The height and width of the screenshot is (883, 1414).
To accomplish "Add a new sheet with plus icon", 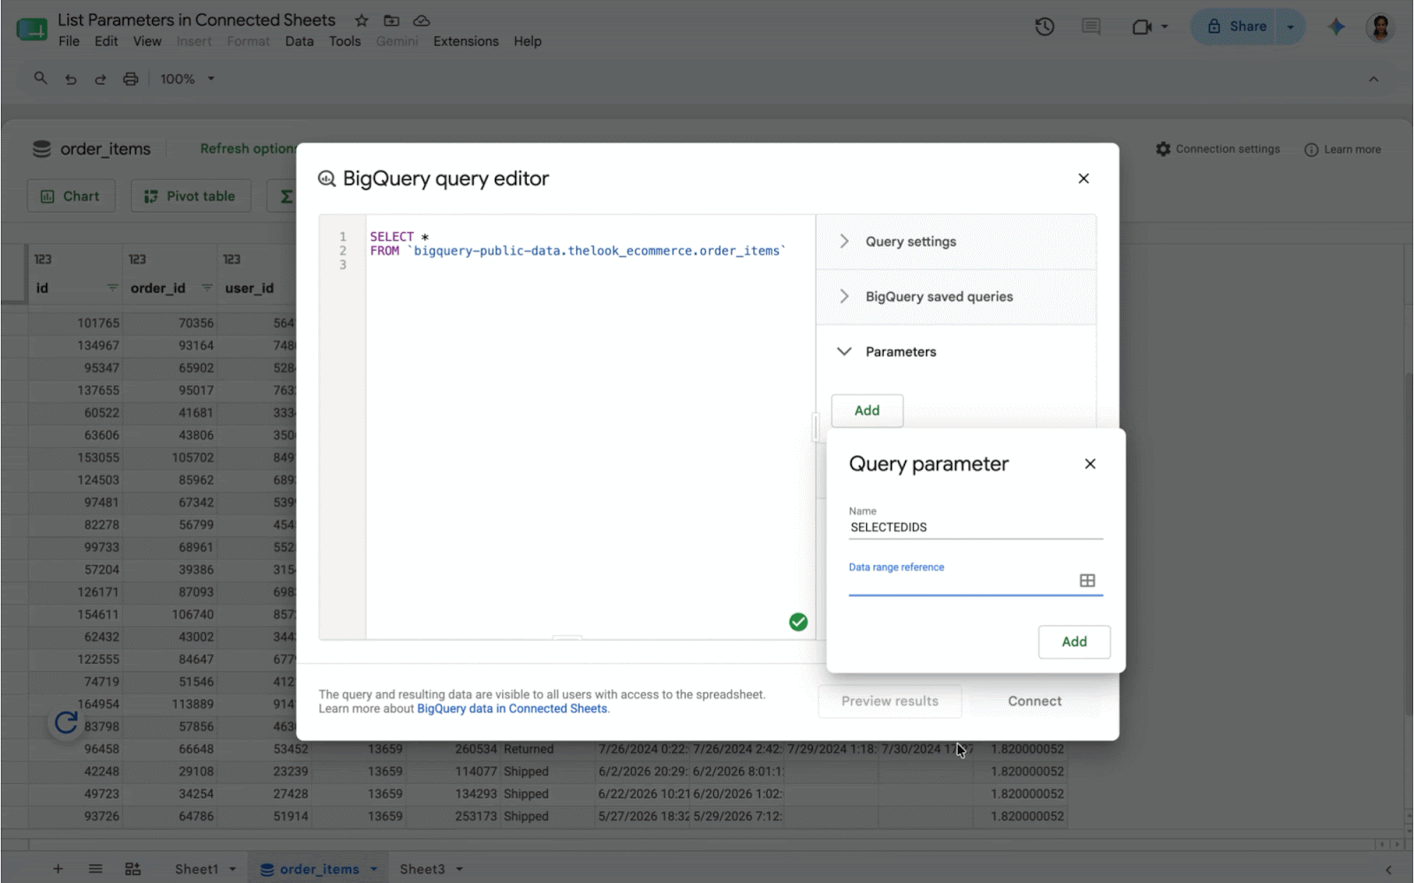I will 57,869.
